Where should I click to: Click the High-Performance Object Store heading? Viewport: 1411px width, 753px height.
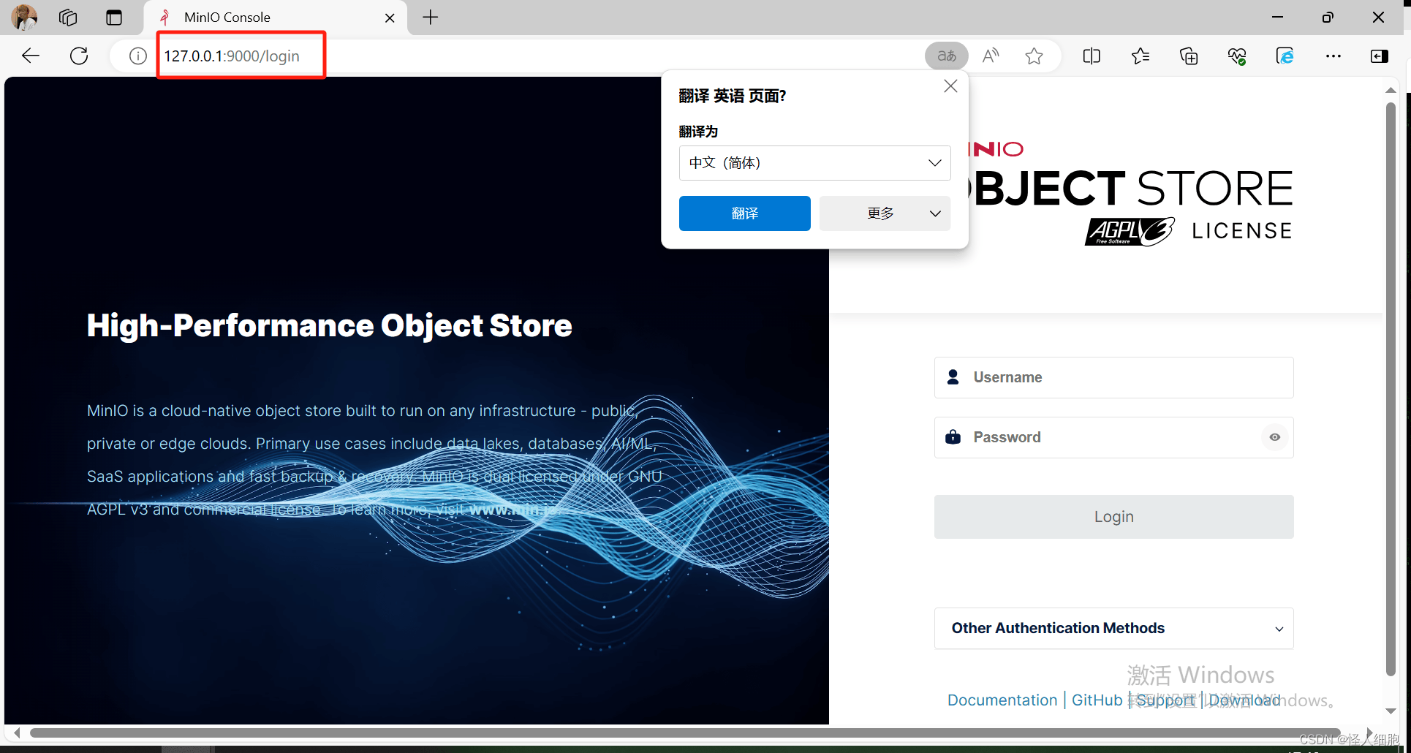tap(329, 326)
